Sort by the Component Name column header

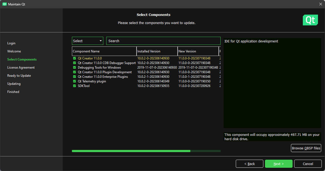tap(104, 51)
